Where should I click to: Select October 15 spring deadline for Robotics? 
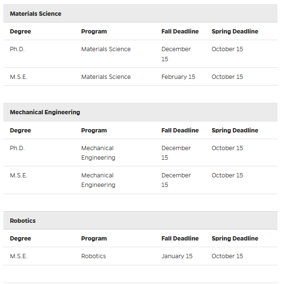point(227,256)
